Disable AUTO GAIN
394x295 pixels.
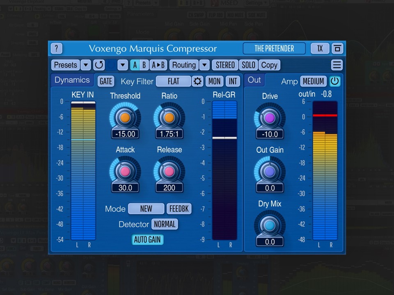[x=147, y=240]
